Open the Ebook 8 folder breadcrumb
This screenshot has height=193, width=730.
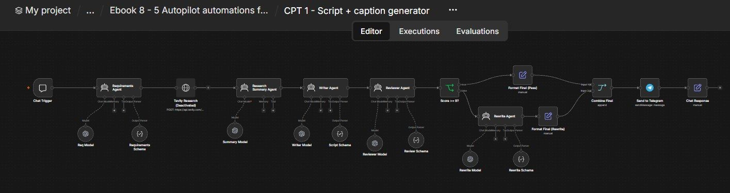click(x=189, y=10)
